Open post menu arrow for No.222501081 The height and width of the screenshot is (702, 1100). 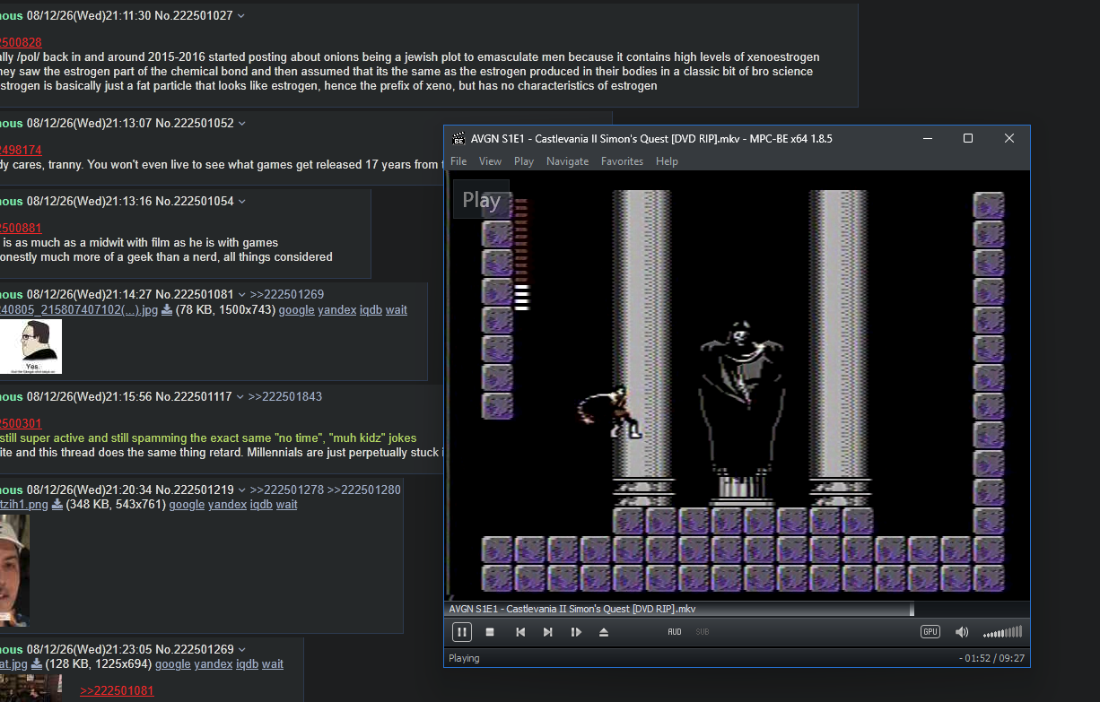[241, 294]
